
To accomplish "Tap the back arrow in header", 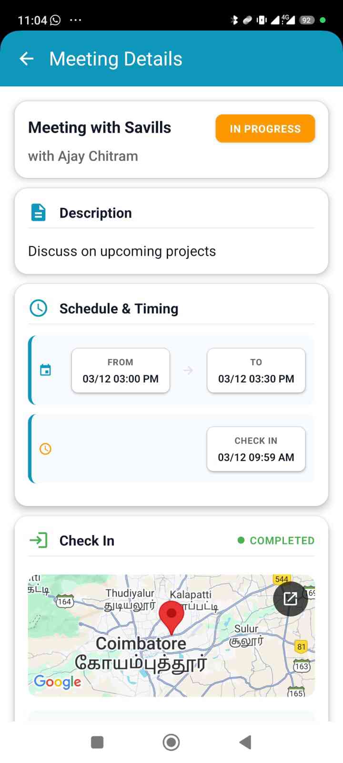I will (x=27, y=59).
